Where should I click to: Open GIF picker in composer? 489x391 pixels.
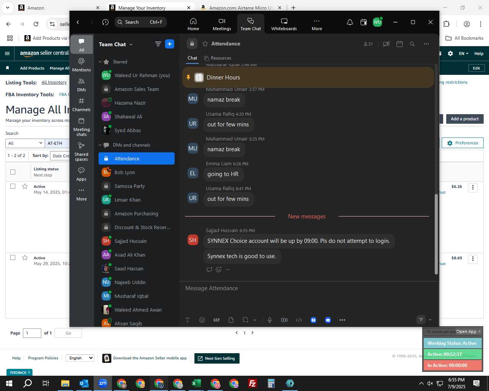[x=217, y=320]
